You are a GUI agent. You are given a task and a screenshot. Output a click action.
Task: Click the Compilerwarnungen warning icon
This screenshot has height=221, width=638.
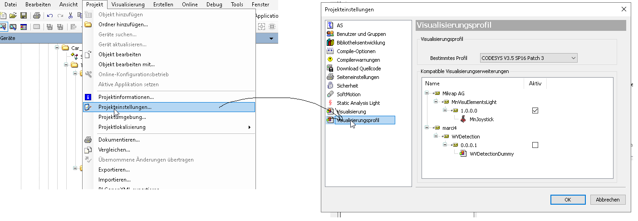[330, 60]
